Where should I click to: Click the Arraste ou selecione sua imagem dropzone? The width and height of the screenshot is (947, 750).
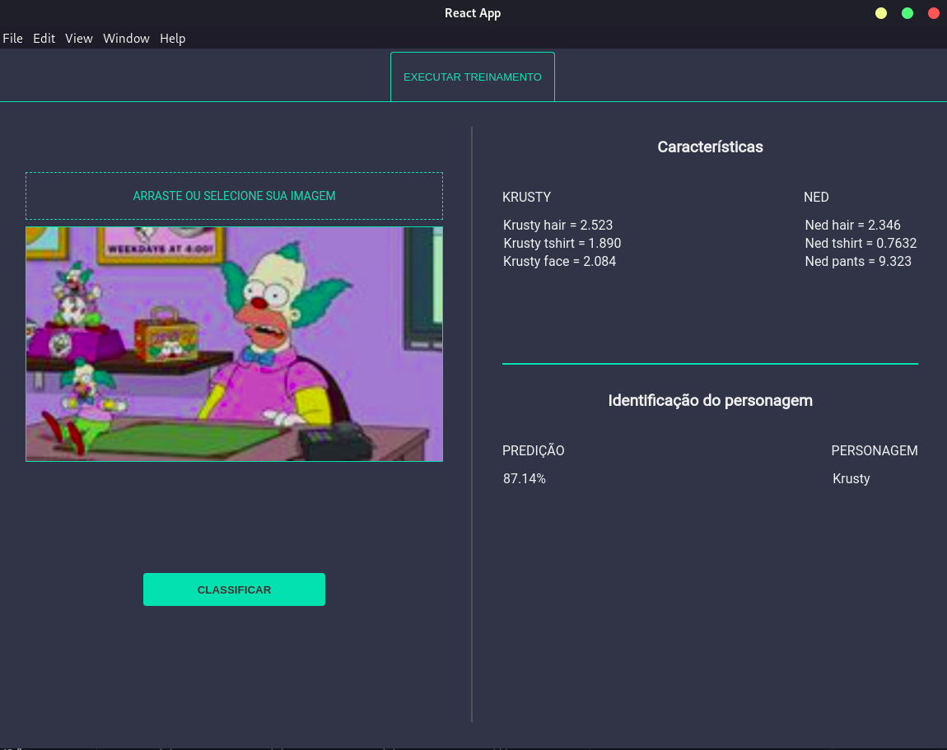(x=234, y=196)
